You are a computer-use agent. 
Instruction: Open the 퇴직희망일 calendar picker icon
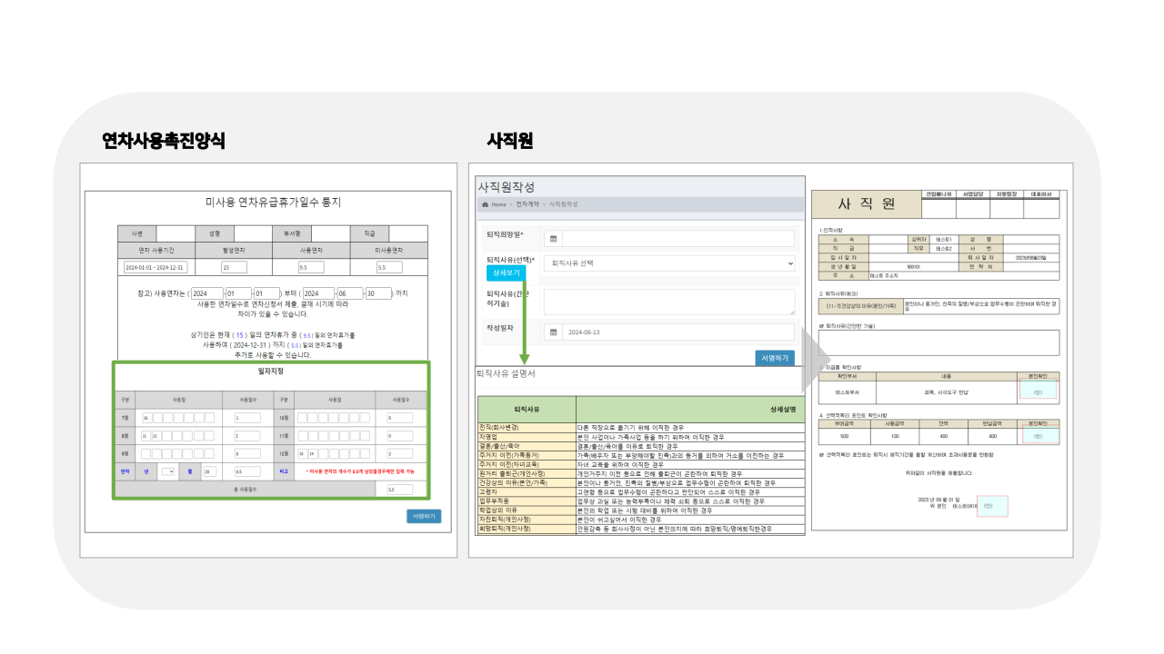(553, 239)
